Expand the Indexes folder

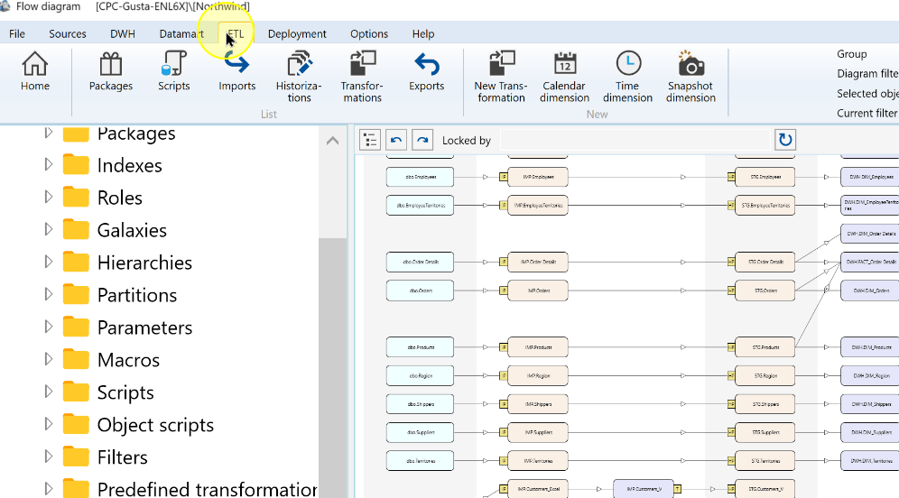pos(49,165)
